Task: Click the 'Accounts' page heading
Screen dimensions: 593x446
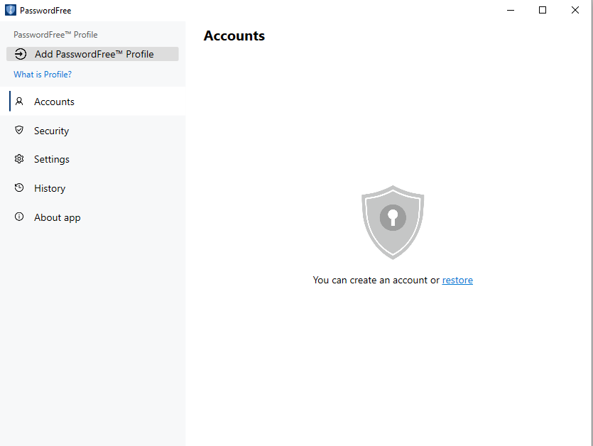Action: tap(234, 36)
